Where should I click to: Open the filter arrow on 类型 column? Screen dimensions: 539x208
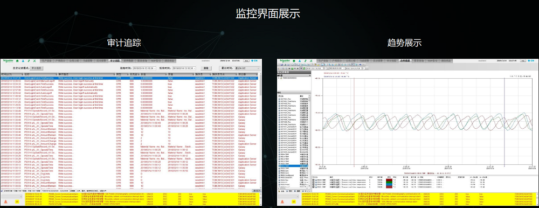click(128, 74)
